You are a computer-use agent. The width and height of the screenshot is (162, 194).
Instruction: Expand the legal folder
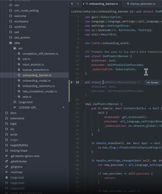13,123
